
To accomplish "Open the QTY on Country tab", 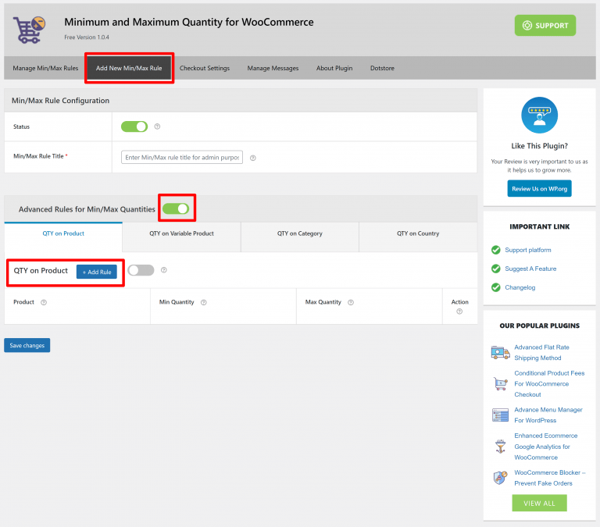I will pyautogui.click(x=418, y=237).
